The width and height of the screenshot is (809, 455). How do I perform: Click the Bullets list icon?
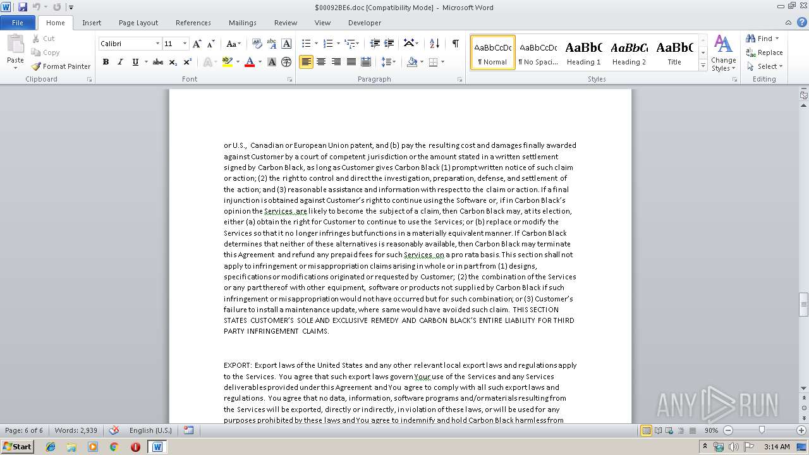tap(306, 44)
